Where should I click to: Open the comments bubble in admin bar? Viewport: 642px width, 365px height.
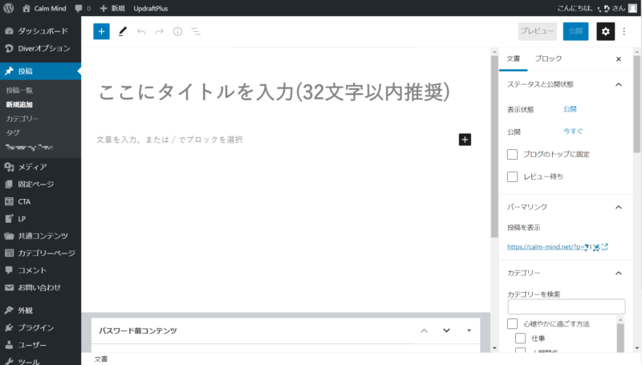(x=83, y=8)
